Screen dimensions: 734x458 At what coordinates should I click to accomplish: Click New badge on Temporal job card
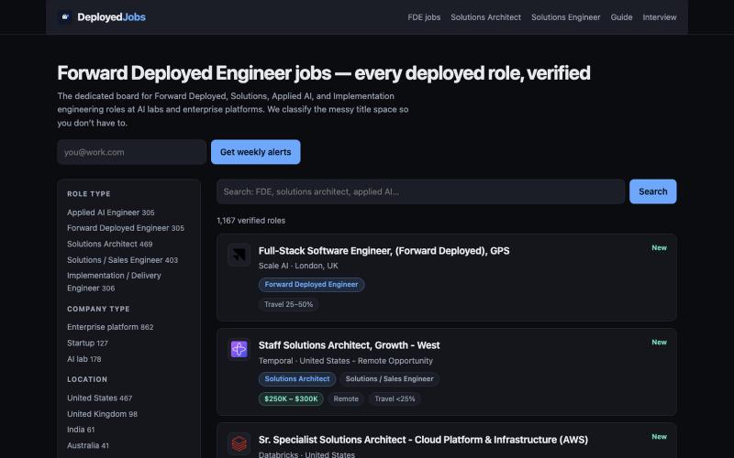(659, 342)
